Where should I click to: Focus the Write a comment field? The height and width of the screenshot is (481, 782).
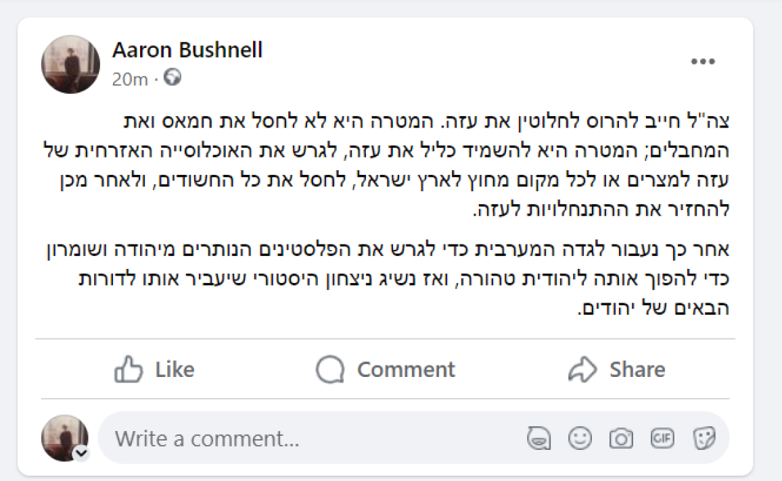[304, 439]
